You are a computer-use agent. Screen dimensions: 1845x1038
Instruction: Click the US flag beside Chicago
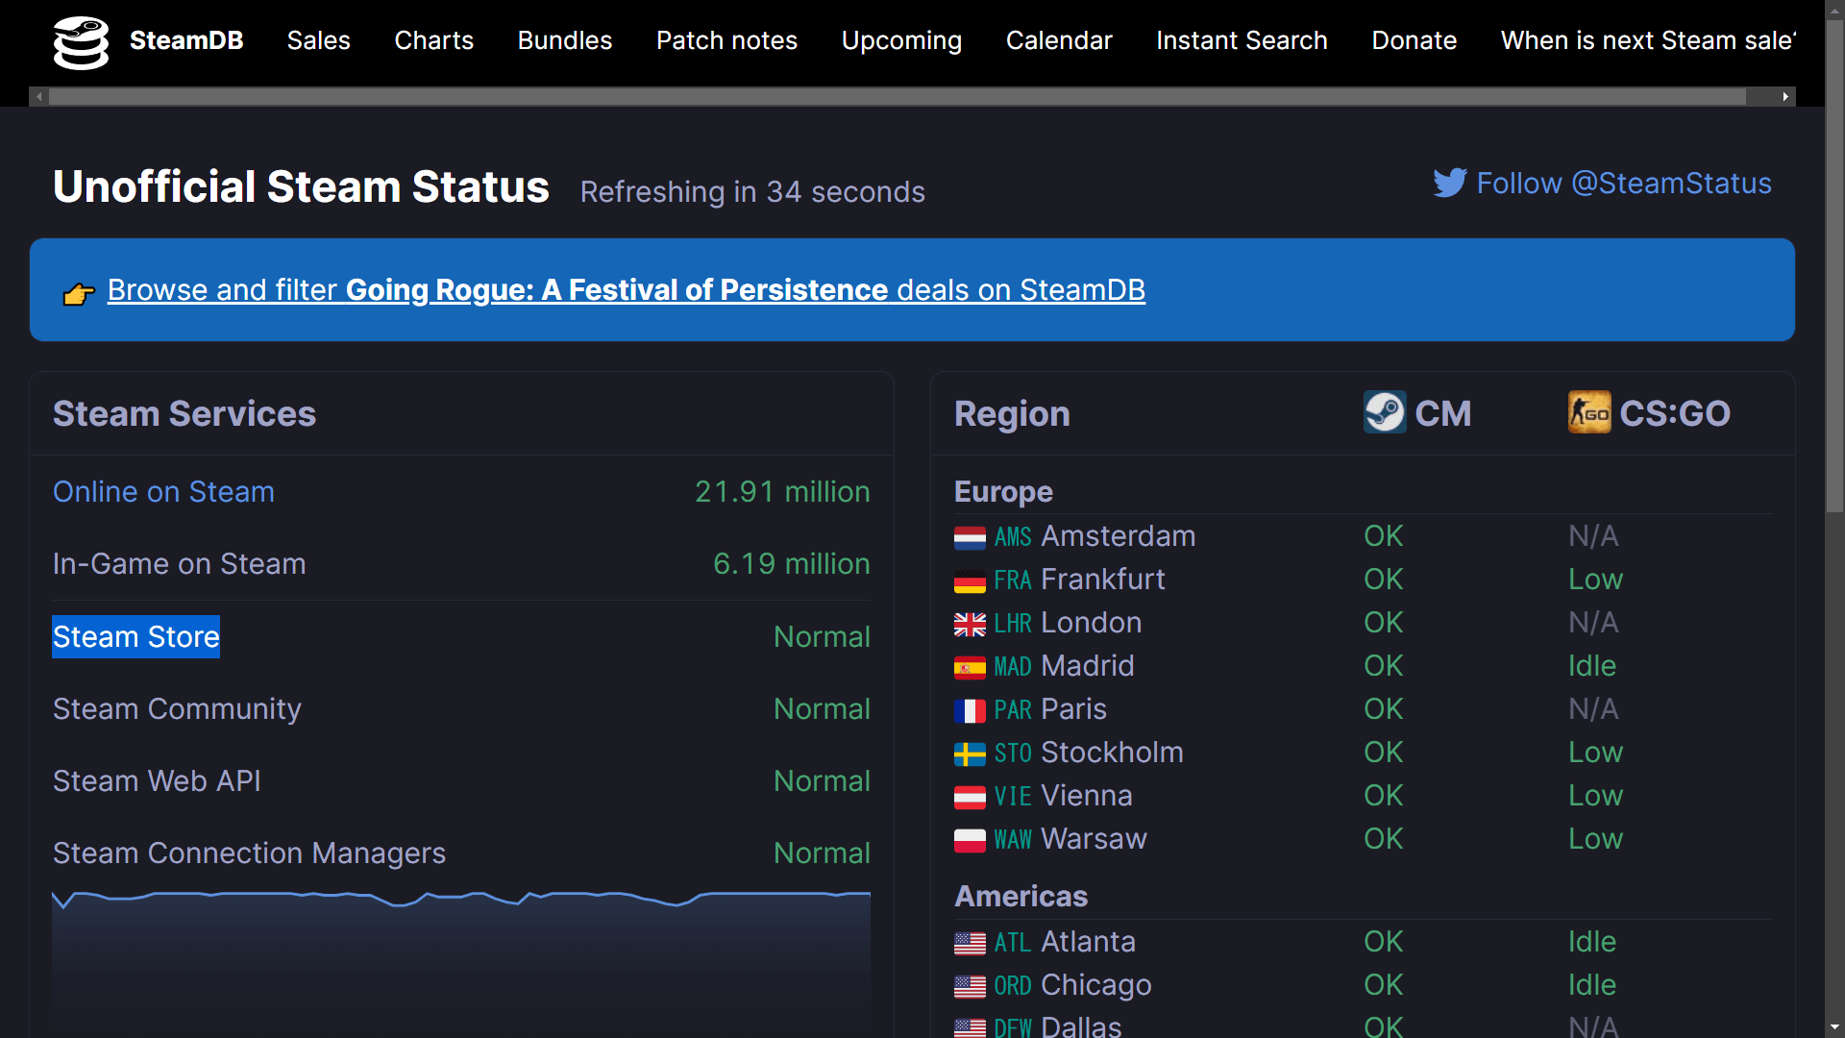pos(970,987)
